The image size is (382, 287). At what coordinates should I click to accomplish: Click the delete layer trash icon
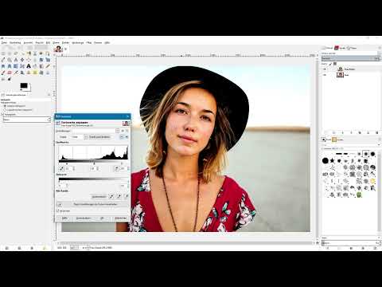376,132
